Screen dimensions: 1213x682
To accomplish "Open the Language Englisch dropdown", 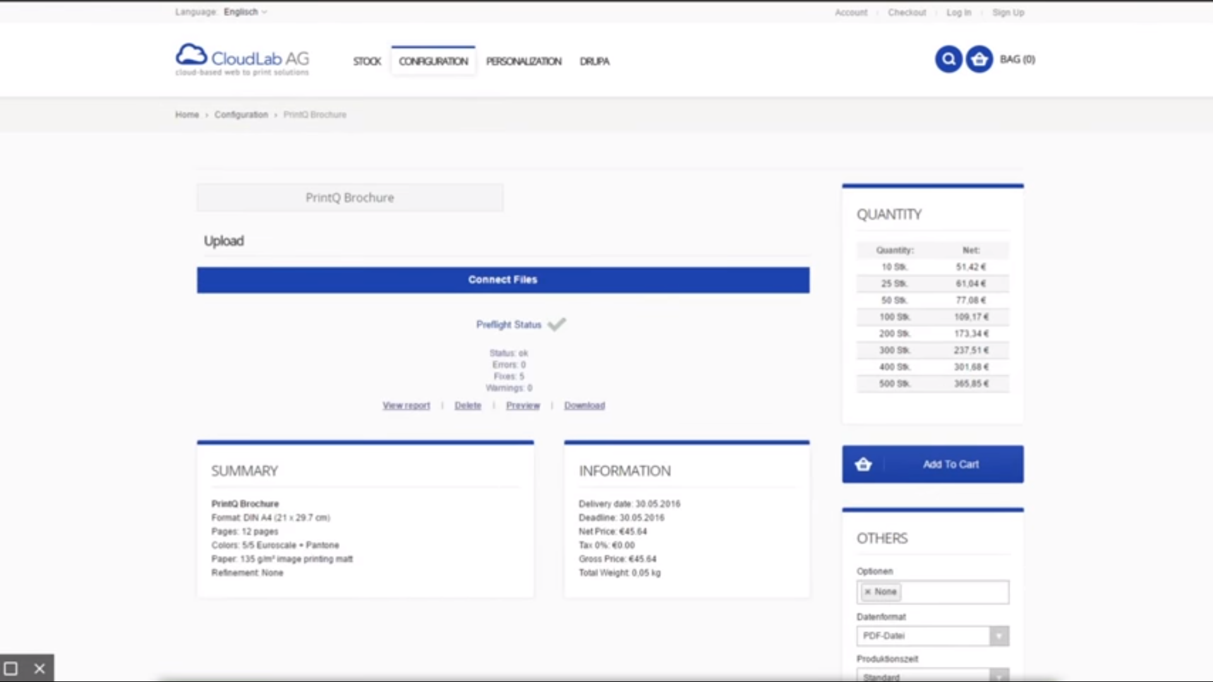I will 245,12.
